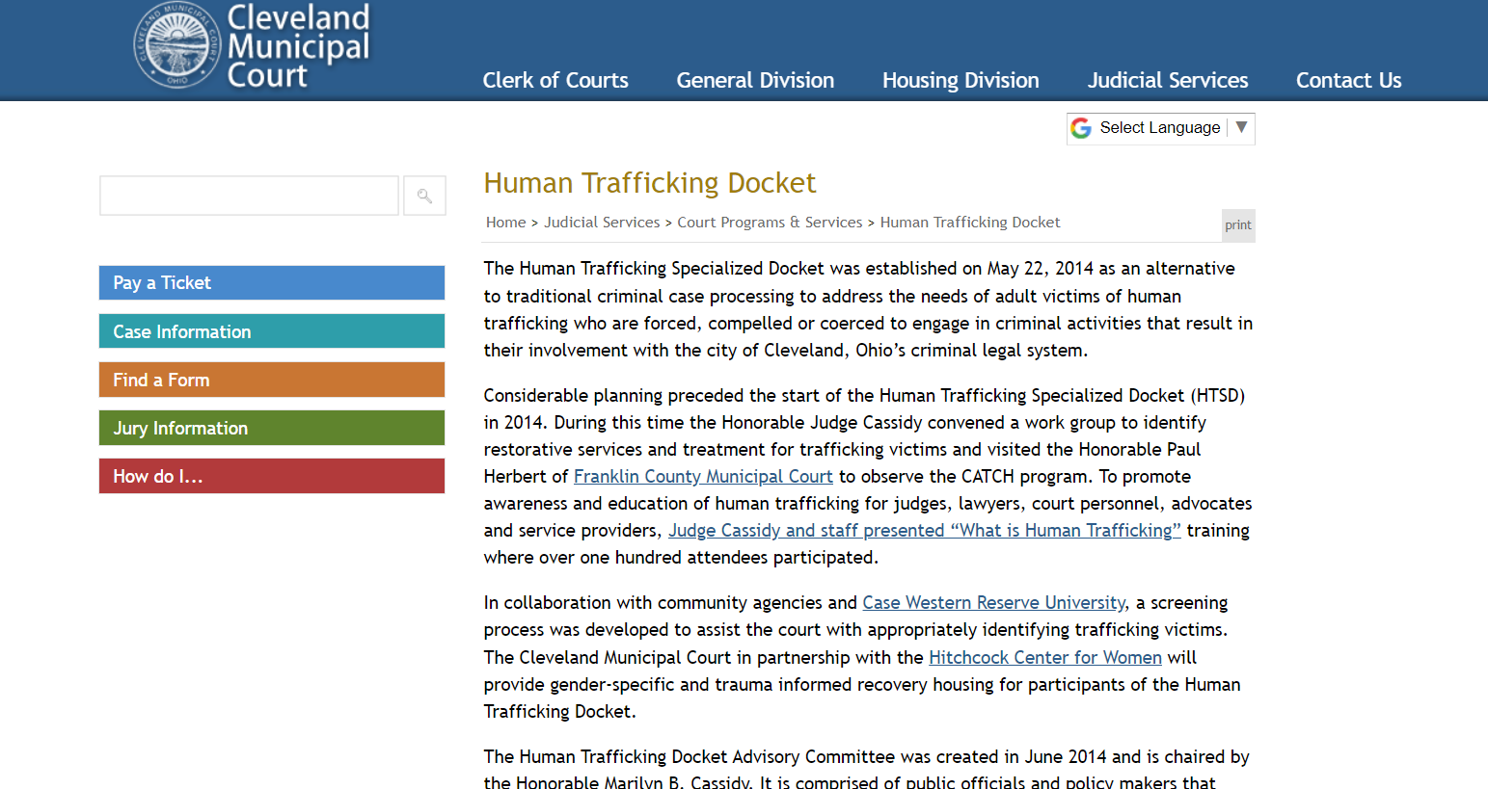
Task: Go to Home in breadcrumb
Action: pyautogui.click(x=505, y=223)
